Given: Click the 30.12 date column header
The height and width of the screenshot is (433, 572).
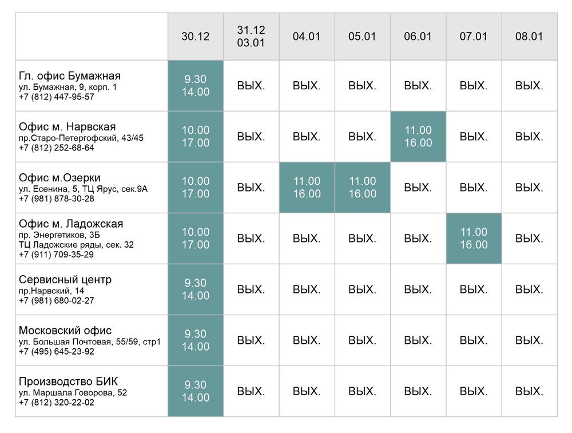Looking at the screenshot, I should tap(196, 37).
